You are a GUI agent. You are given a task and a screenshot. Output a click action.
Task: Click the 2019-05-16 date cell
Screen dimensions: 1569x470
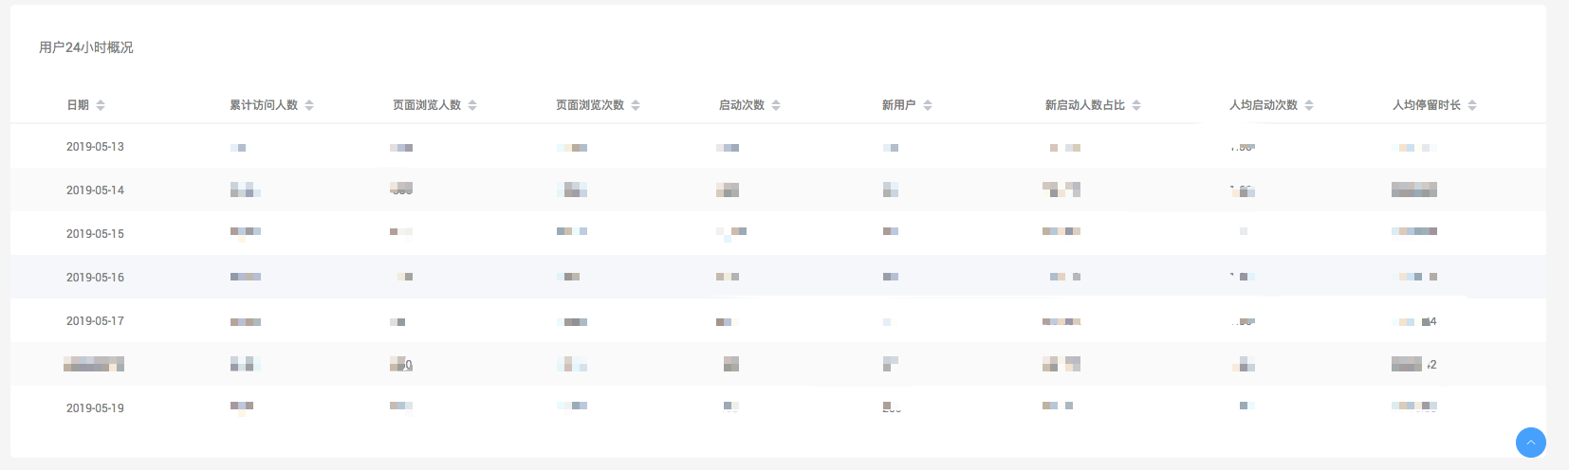pyautogui.click(x=95, y=278)
